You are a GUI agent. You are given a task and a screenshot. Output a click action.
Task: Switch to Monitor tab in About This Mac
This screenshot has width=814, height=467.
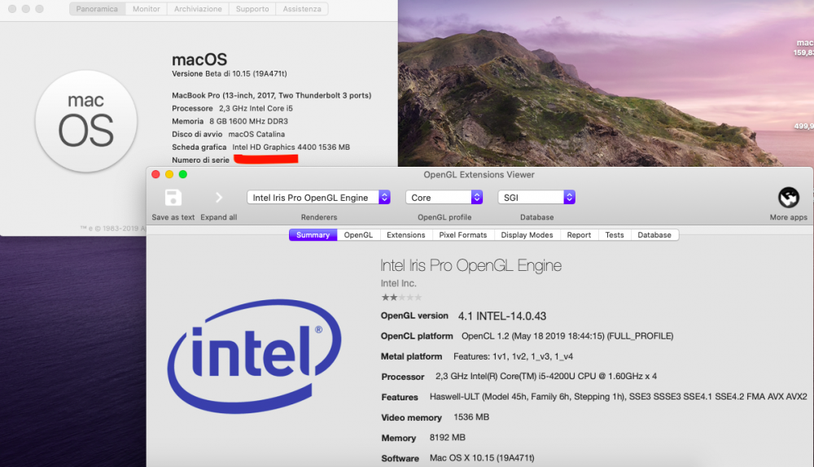(x=147, y=9)
